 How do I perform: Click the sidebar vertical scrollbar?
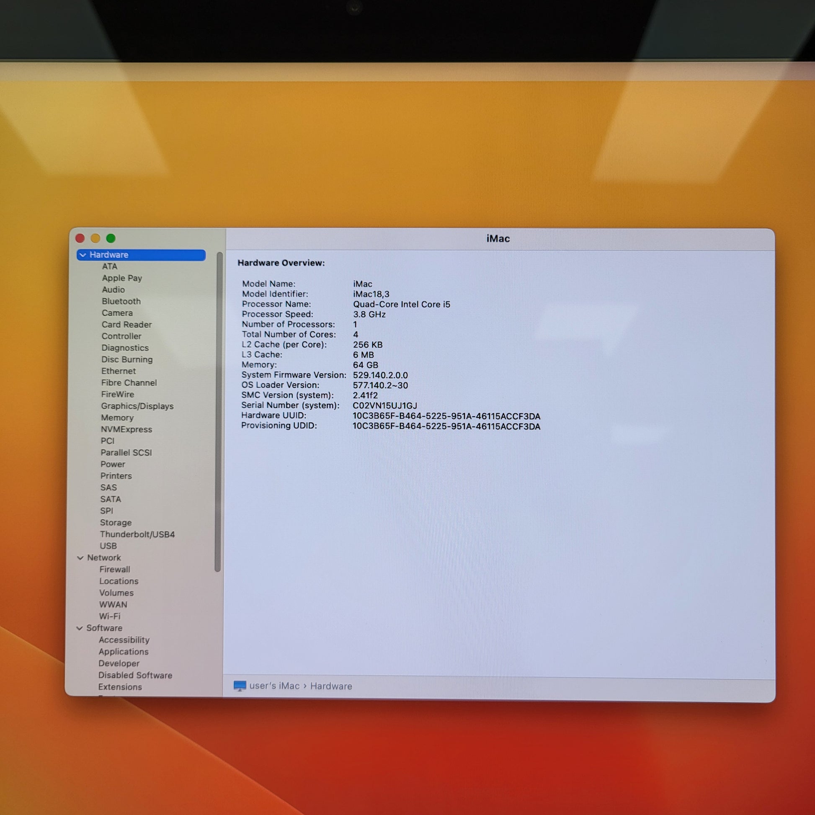[218, 411]
